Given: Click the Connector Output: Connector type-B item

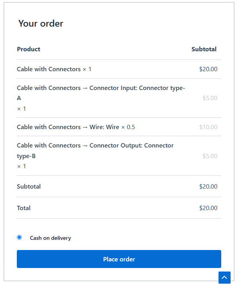Looking at the screenshot, I should [x=95, y=151].
